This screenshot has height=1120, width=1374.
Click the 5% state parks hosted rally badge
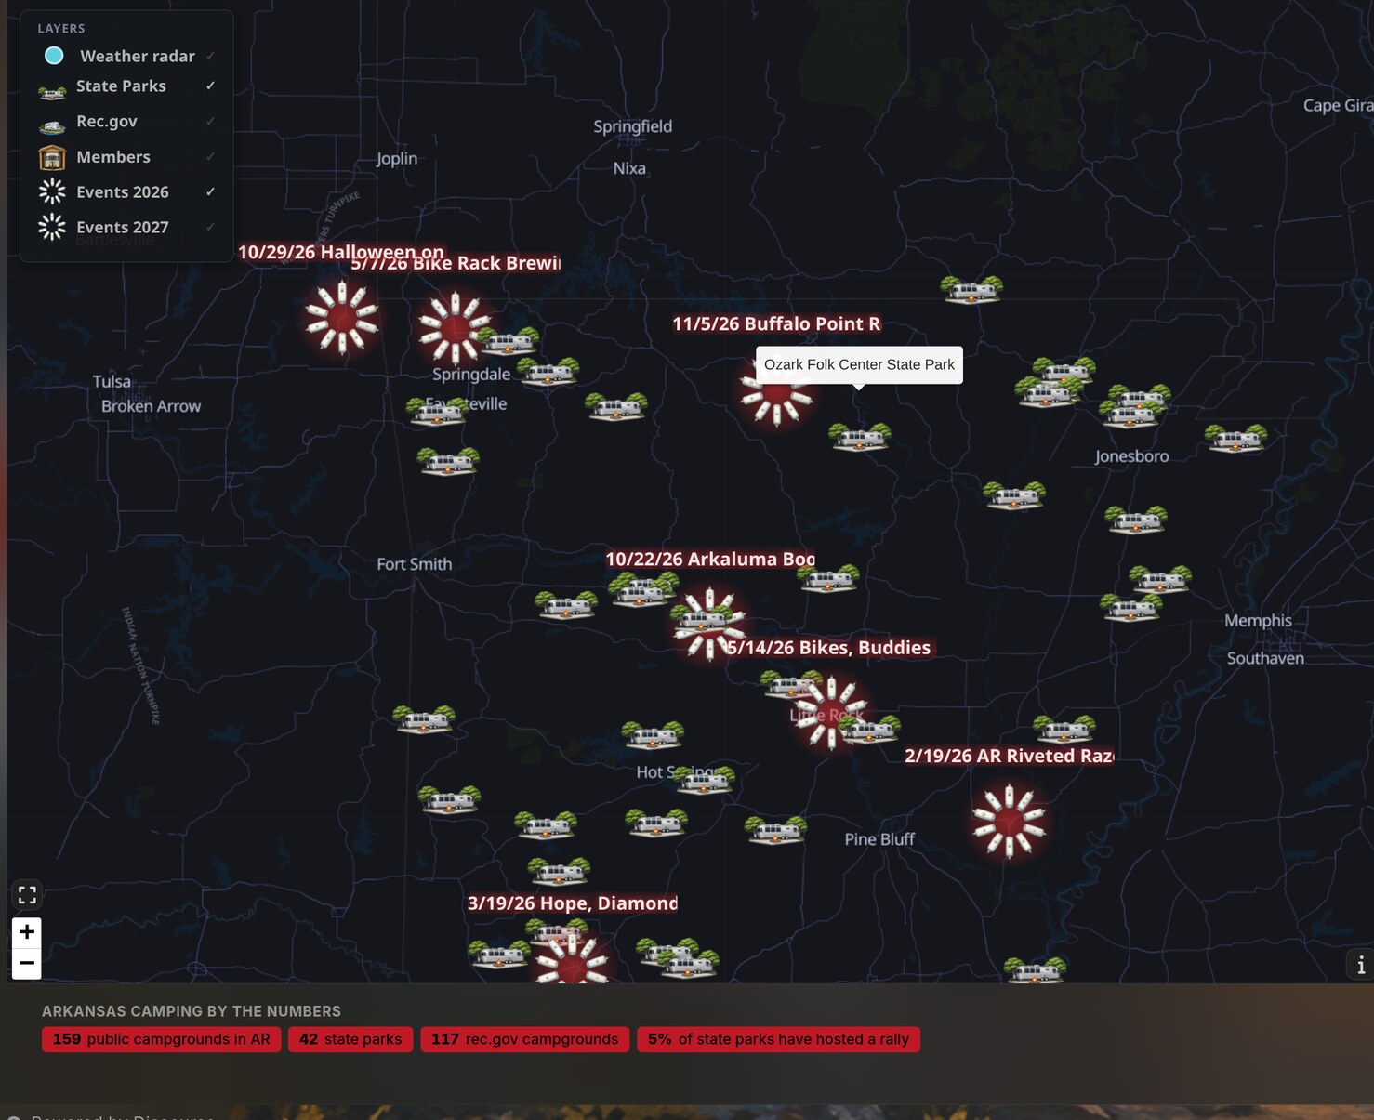pos(778,1039)
